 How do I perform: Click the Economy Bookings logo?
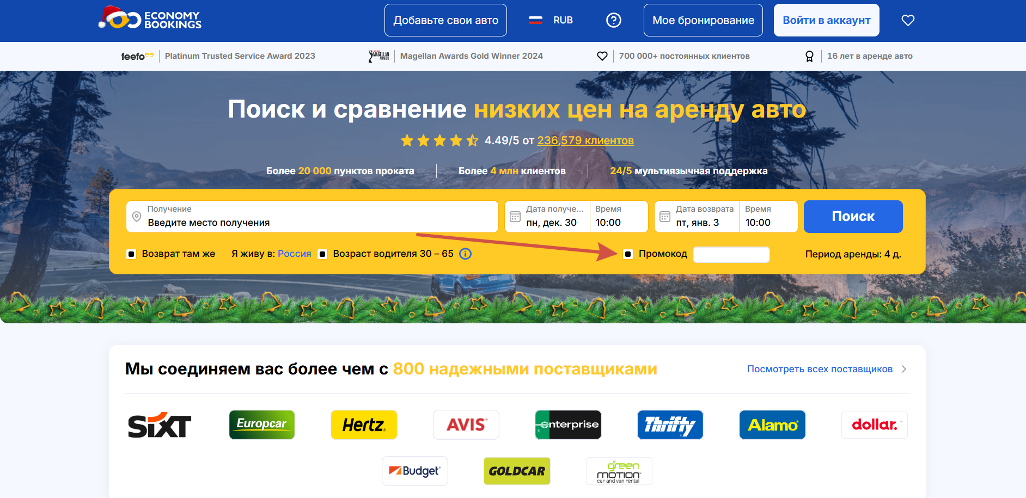tap(150, 18)
